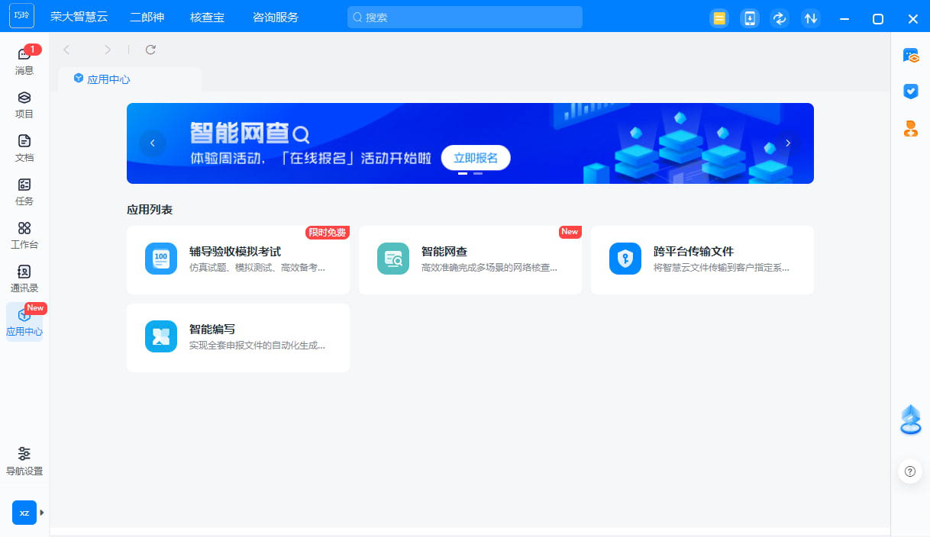
Task: Go to 文档 documents in sidebar
Action: click(24, 148)
